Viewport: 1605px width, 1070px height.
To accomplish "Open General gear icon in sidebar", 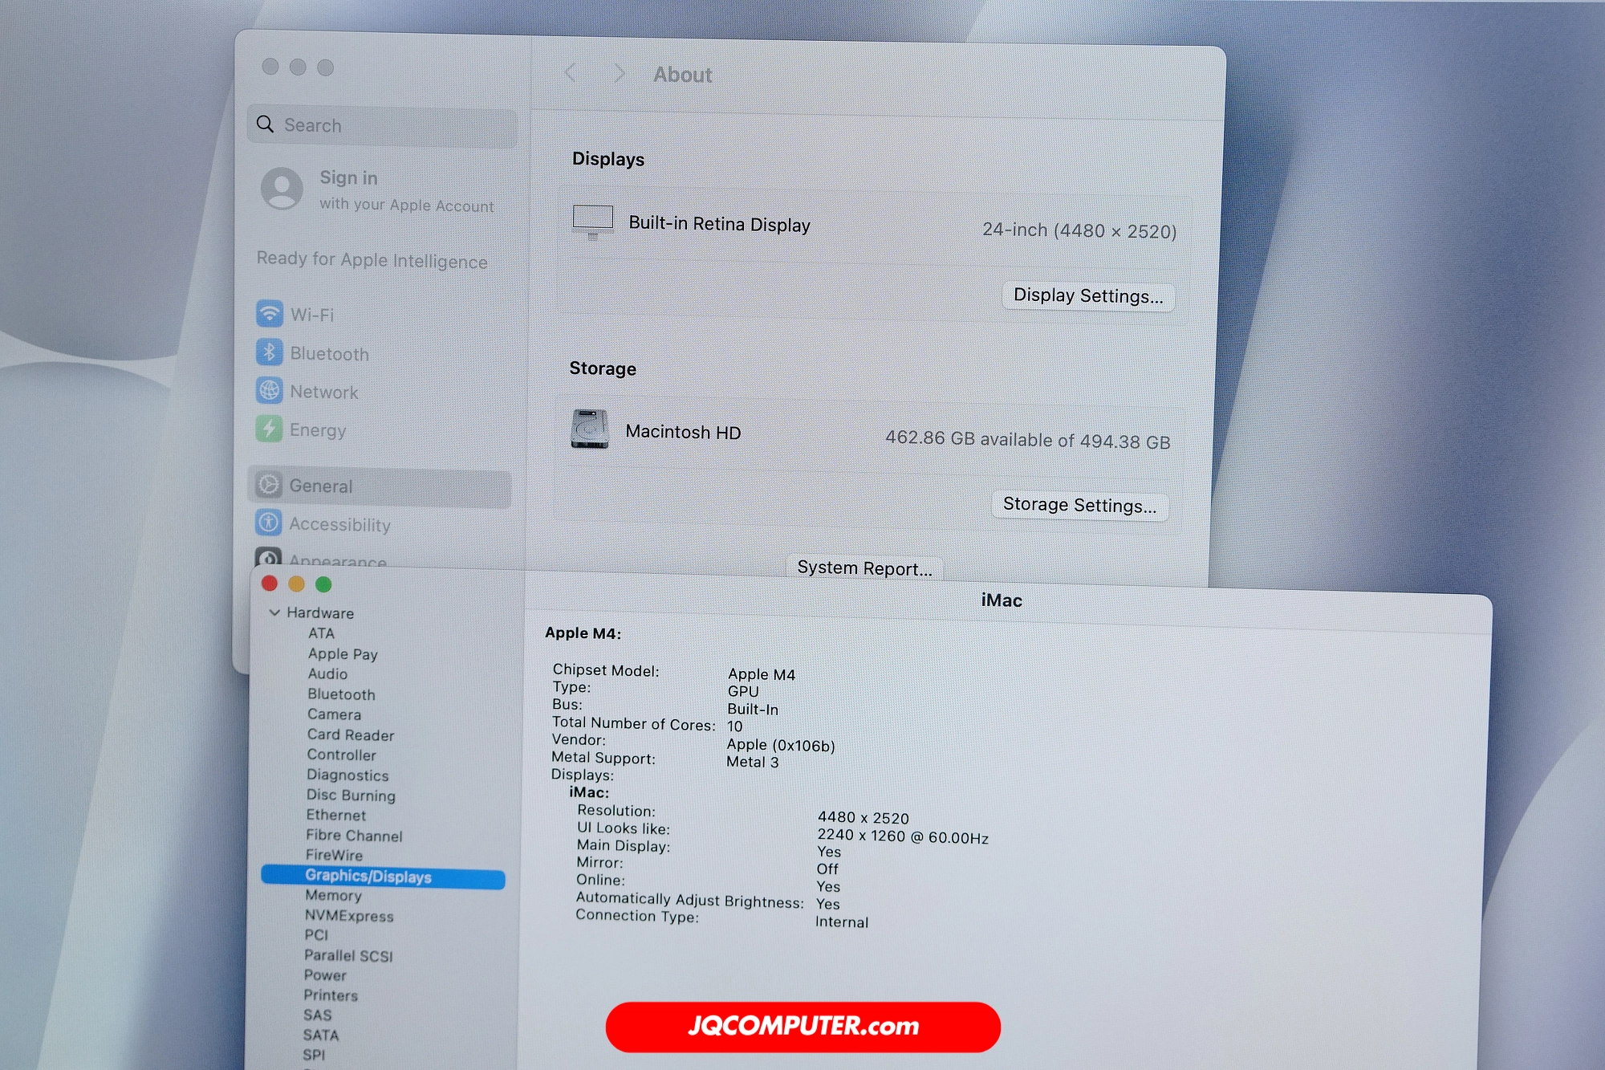I will click(x=268, y=485).
